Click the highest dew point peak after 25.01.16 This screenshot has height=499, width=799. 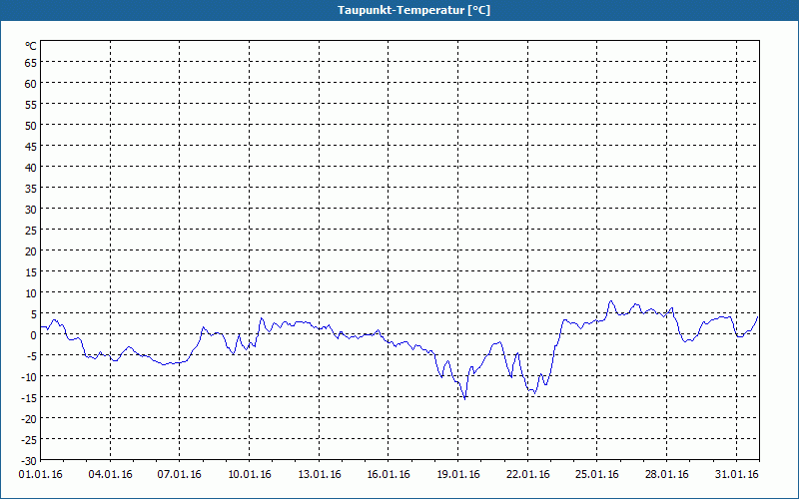pyautogui.click(x=611, y=301)
